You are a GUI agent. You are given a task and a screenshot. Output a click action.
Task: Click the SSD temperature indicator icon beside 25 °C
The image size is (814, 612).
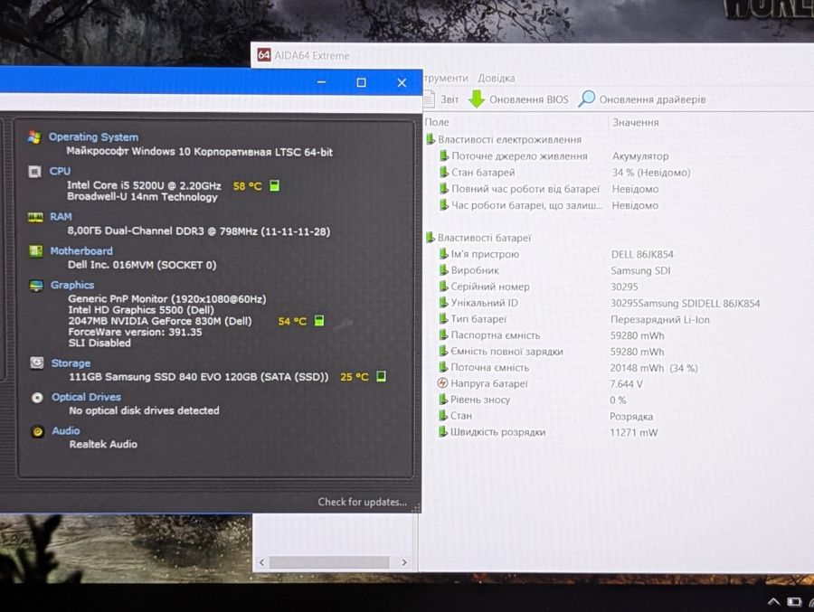(381, 376)
